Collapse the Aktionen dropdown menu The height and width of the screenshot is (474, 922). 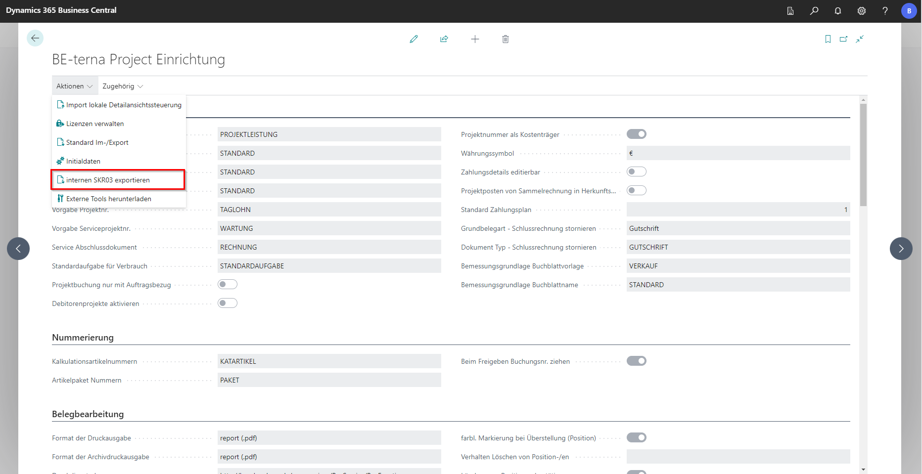(x=75, y=86)
